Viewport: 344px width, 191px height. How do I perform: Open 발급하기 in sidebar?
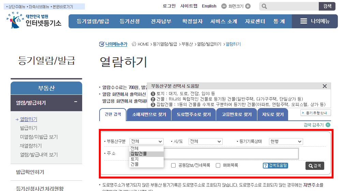(x=29, y=128)
